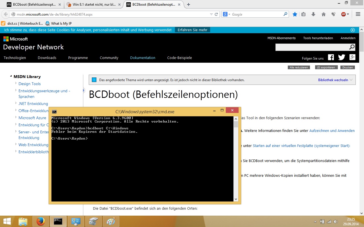Open the Adblock Plus dropdown arrow
The image size is (364, 227).
[x=348, y=14]
